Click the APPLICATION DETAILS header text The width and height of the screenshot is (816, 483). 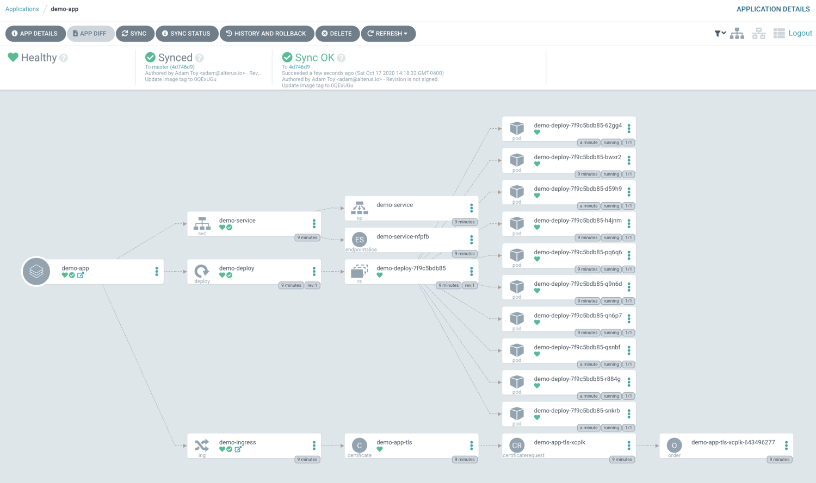coord(773,9)
